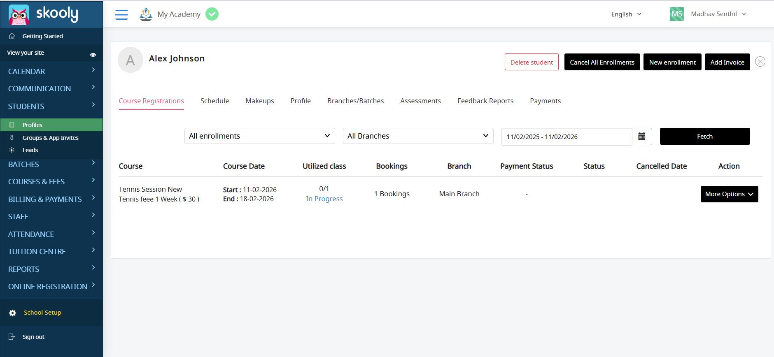
Task: Click the hamburger menu icon
Action: [121, 14]
